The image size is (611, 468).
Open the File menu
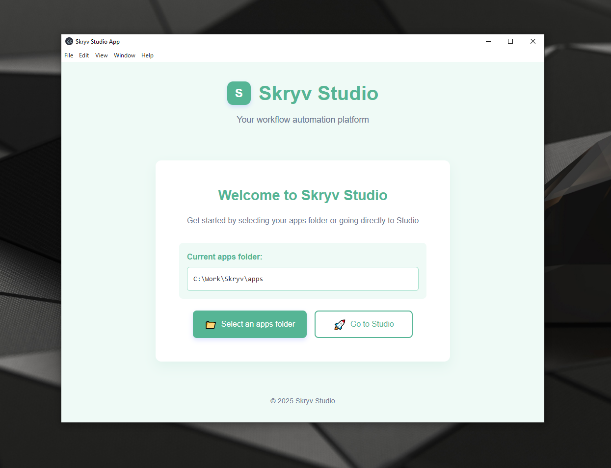[x=69, y=55]
